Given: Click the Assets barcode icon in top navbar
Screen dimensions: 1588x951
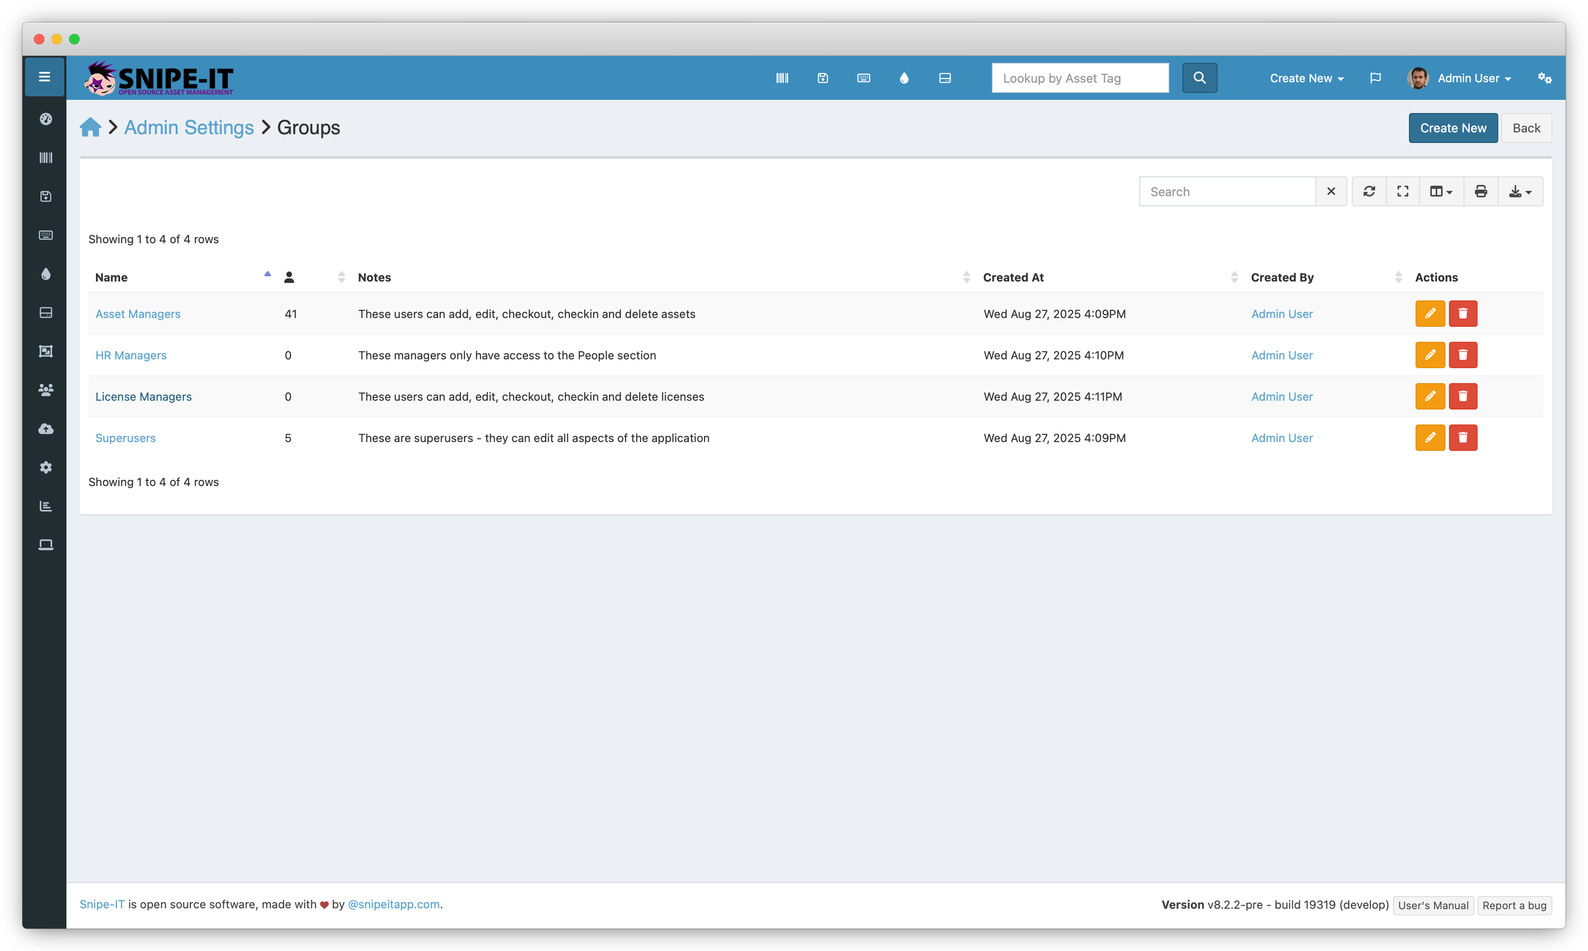Looking at the screenshot, I should tap(782, 78).
